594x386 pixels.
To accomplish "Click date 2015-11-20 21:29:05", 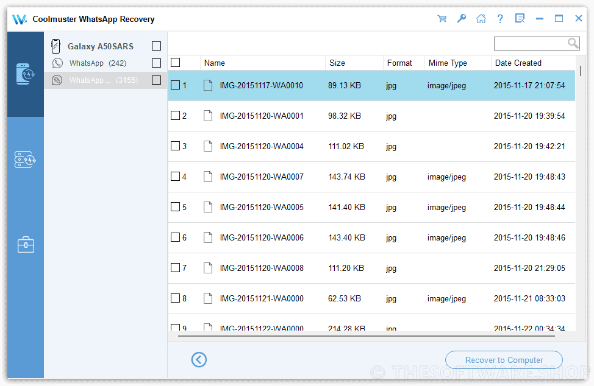I will [529, 268].
